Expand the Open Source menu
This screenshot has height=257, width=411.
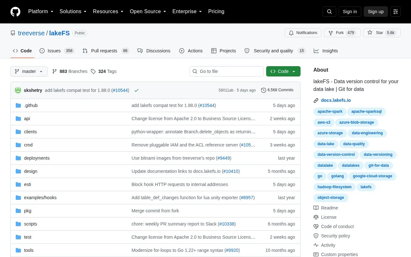[148, 12]
